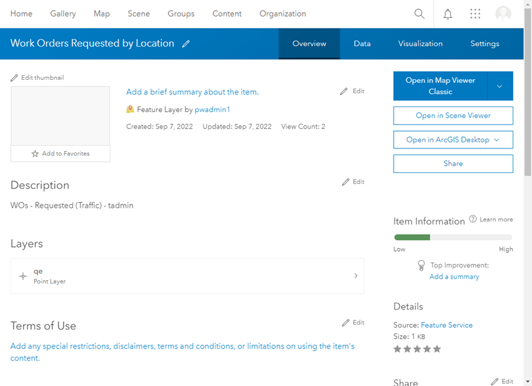Click the user profile avatar
The height and width of the screenshot is (386, 532).
(503, 14)
